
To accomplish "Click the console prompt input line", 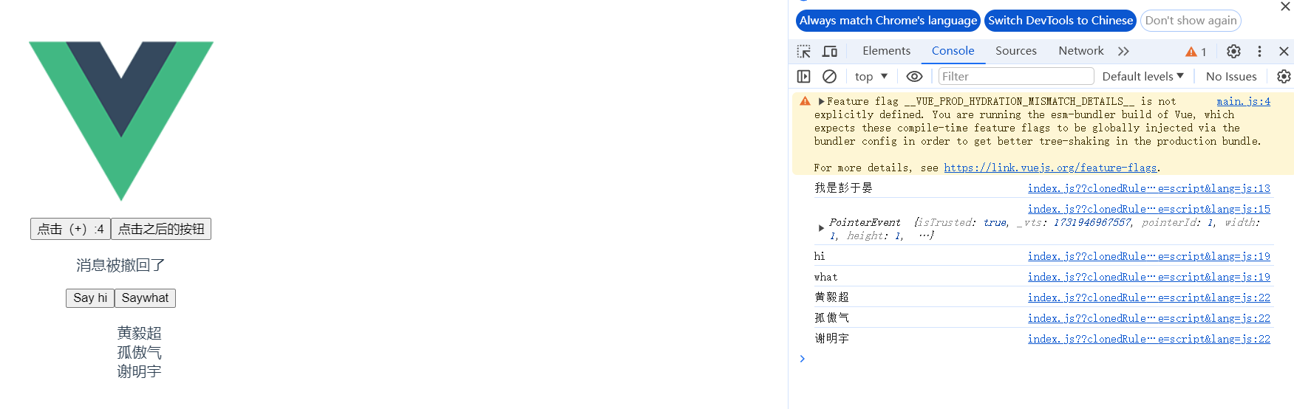I will (1042, 359).
